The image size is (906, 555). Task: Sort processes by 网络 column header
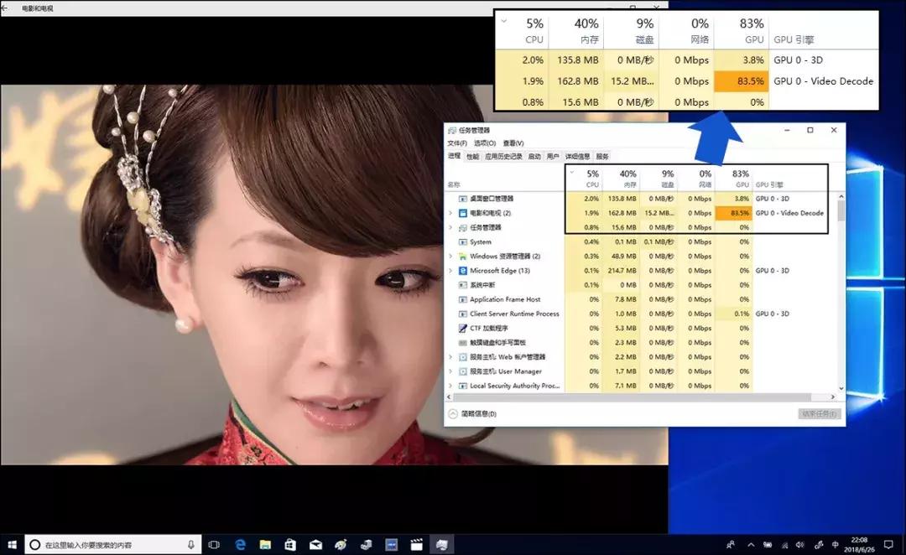pyautogui.click(x=696, y=179)
